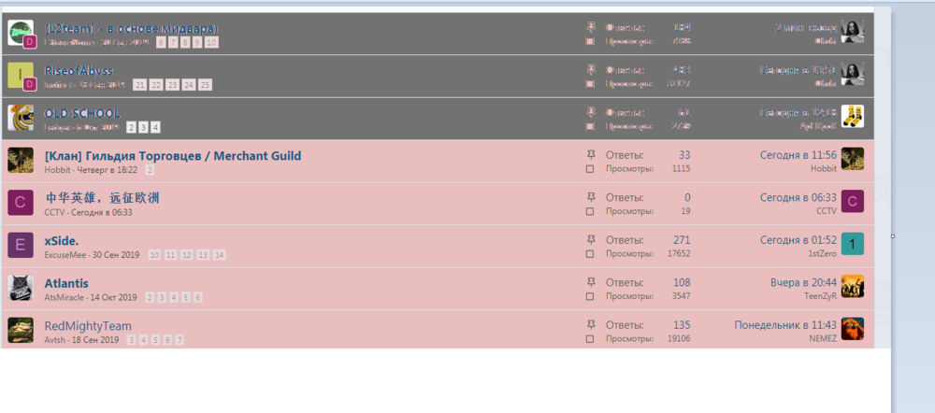The image size is (935, 413).
Task: Click the purple E avatar of ExcuseMee
Action: 21,245
